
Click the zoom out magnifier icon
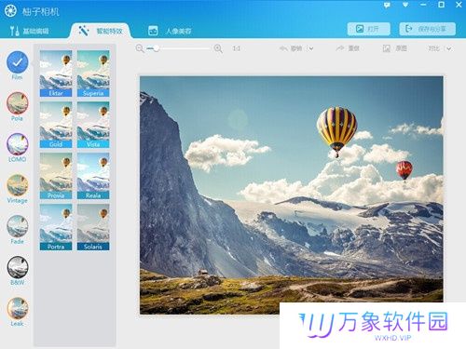pyautogui.click(x=140, y=48)
